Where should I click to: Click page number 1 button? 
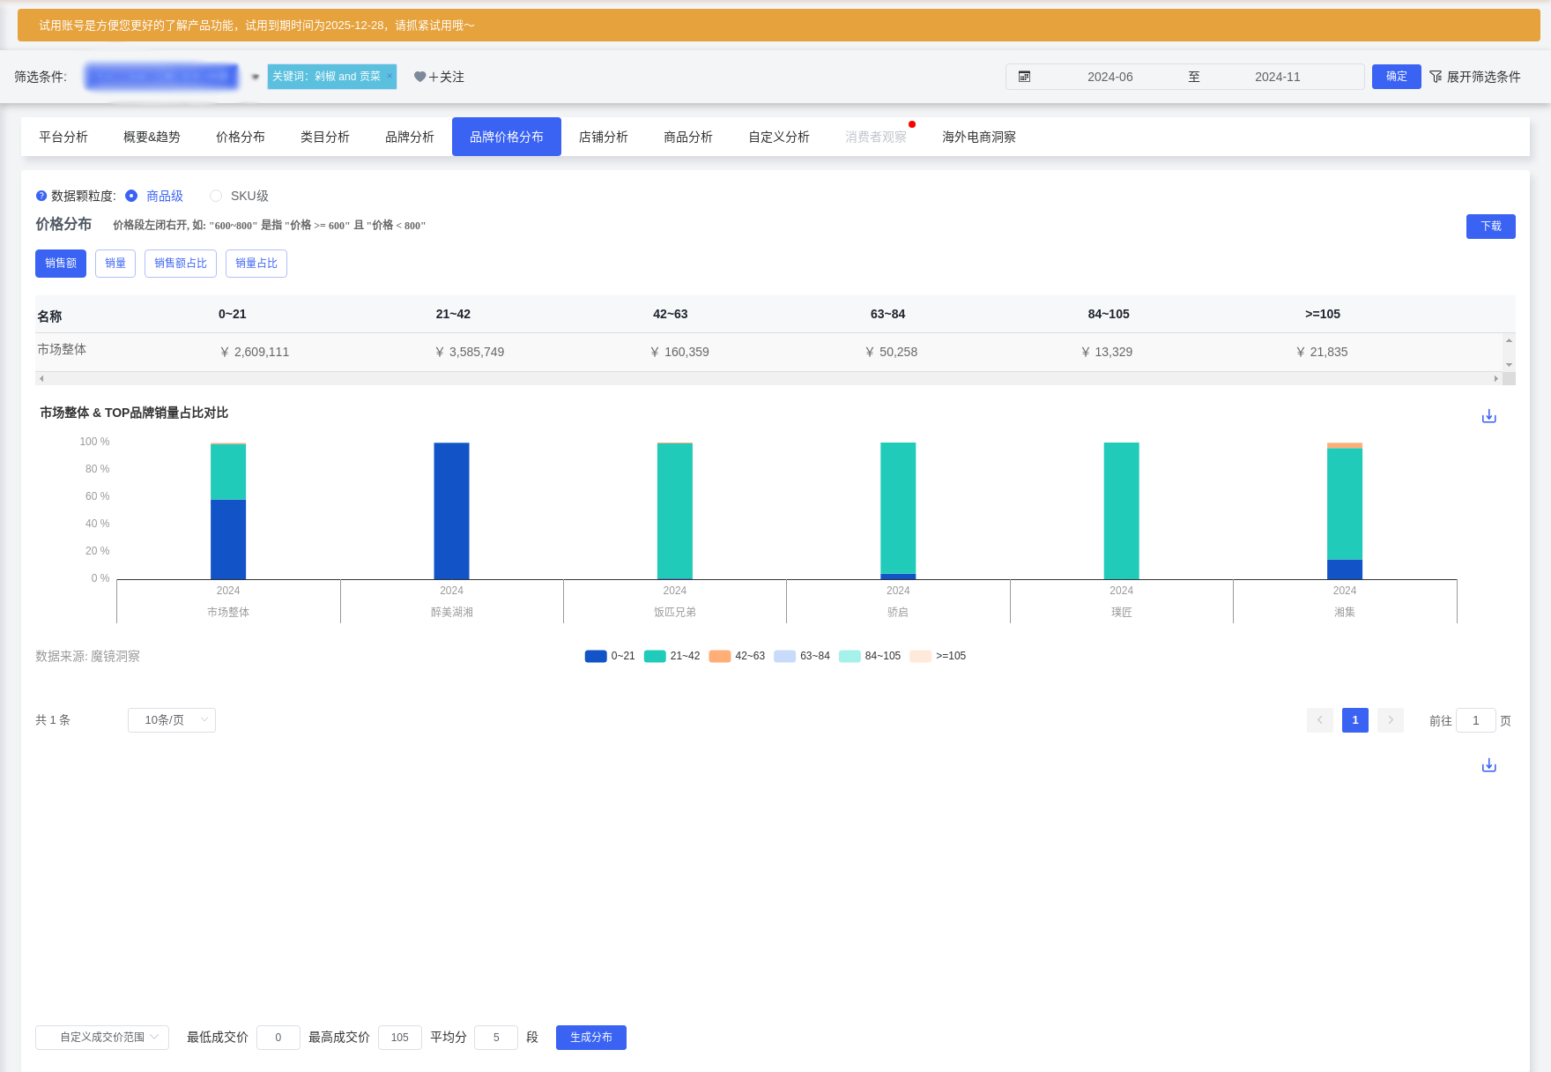coord(1355,720)
